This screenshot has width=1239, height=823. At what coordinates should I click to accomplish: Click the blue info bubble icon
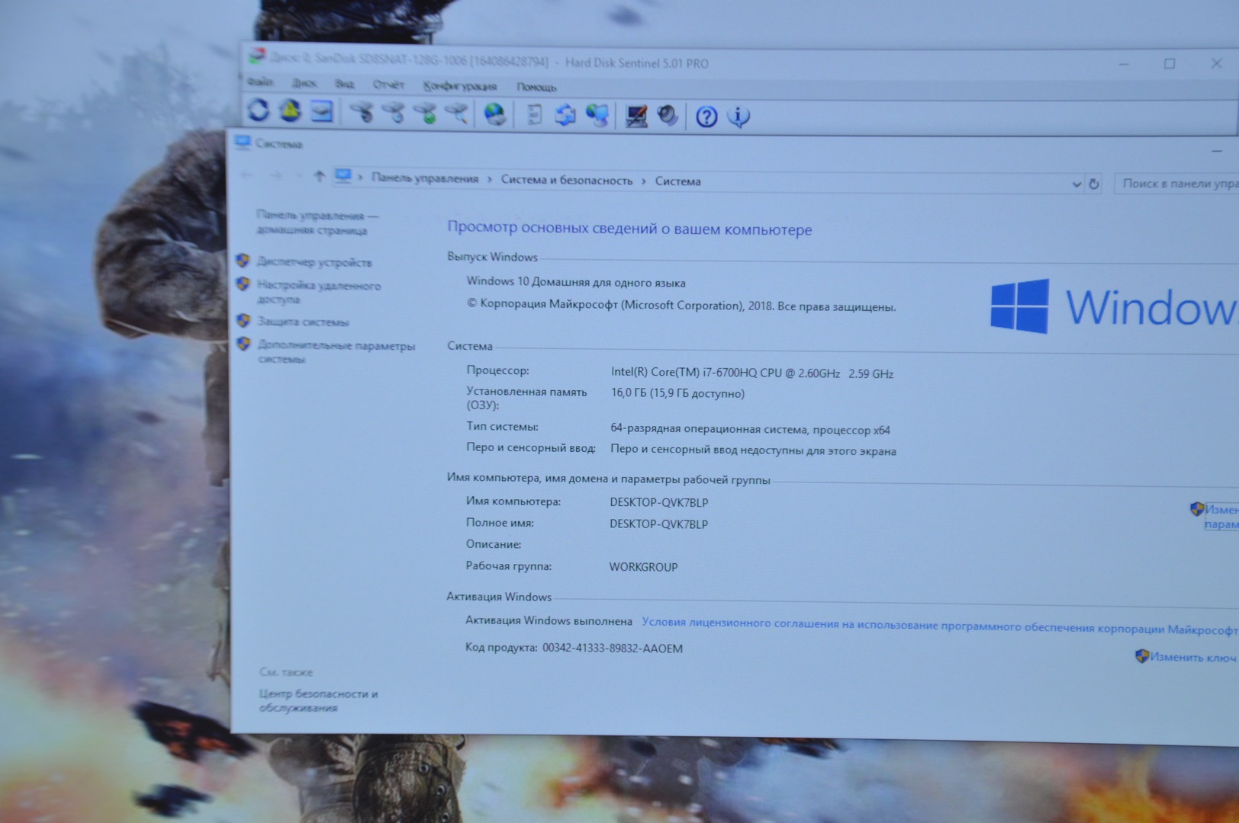click(738, 117)
